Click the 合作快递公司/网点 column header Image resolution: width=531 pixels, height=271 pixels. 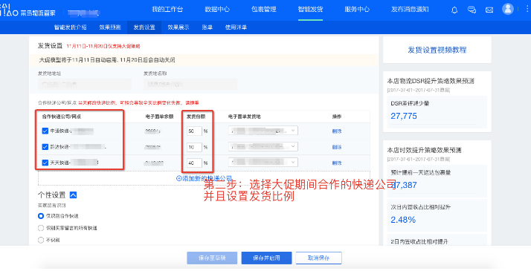pos(61,117)
